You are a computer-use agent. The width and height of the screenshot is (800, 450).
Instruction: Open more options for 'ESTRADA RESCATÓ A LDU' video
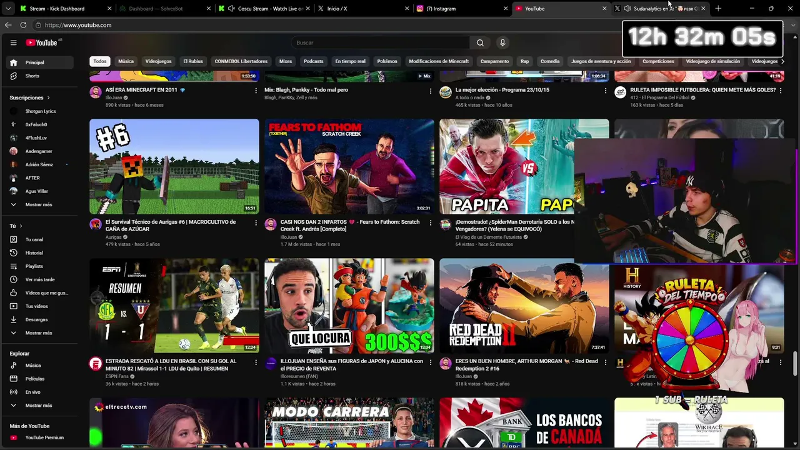pos(256,362)
